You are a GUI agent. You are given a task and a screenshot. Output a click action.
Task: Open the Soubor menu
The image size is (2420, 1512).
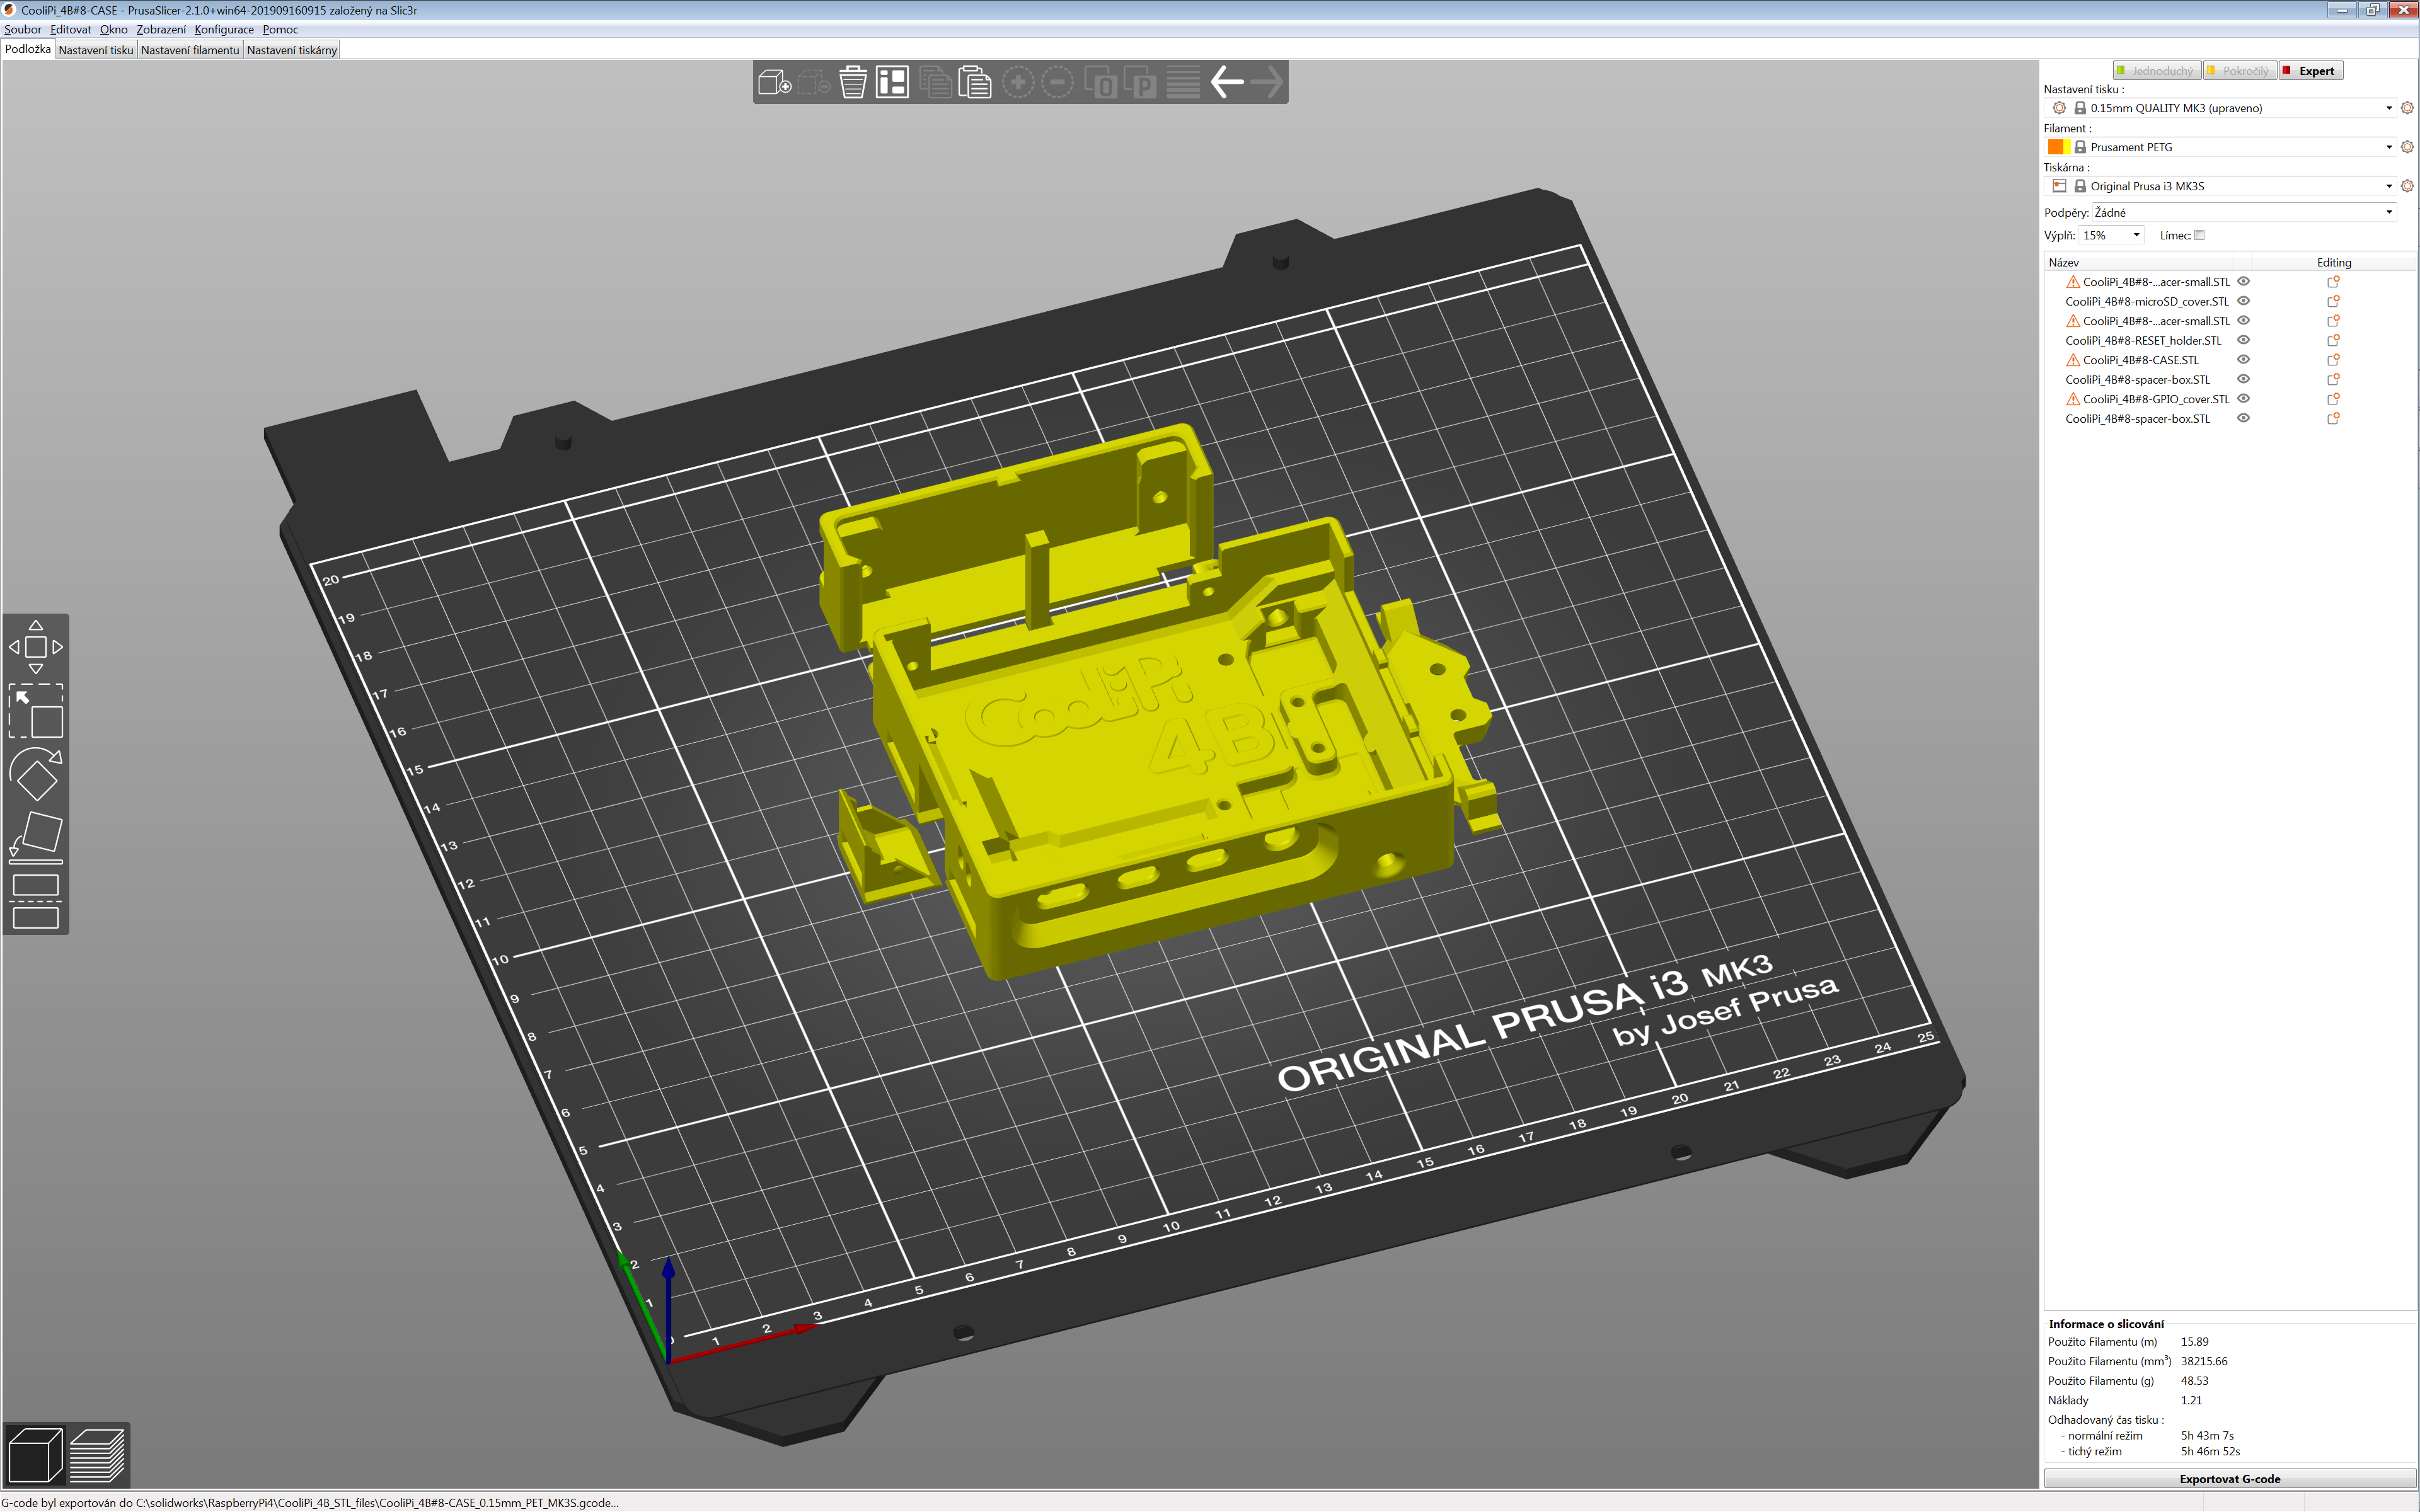point(22,29)
